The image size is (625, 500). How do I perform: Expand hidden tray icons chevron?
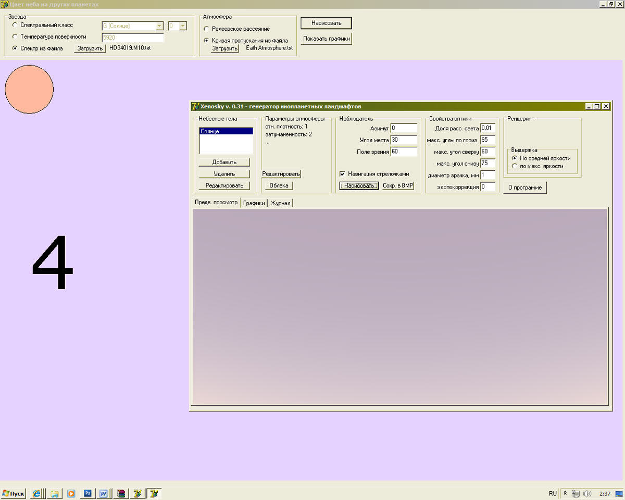point(565,493)
